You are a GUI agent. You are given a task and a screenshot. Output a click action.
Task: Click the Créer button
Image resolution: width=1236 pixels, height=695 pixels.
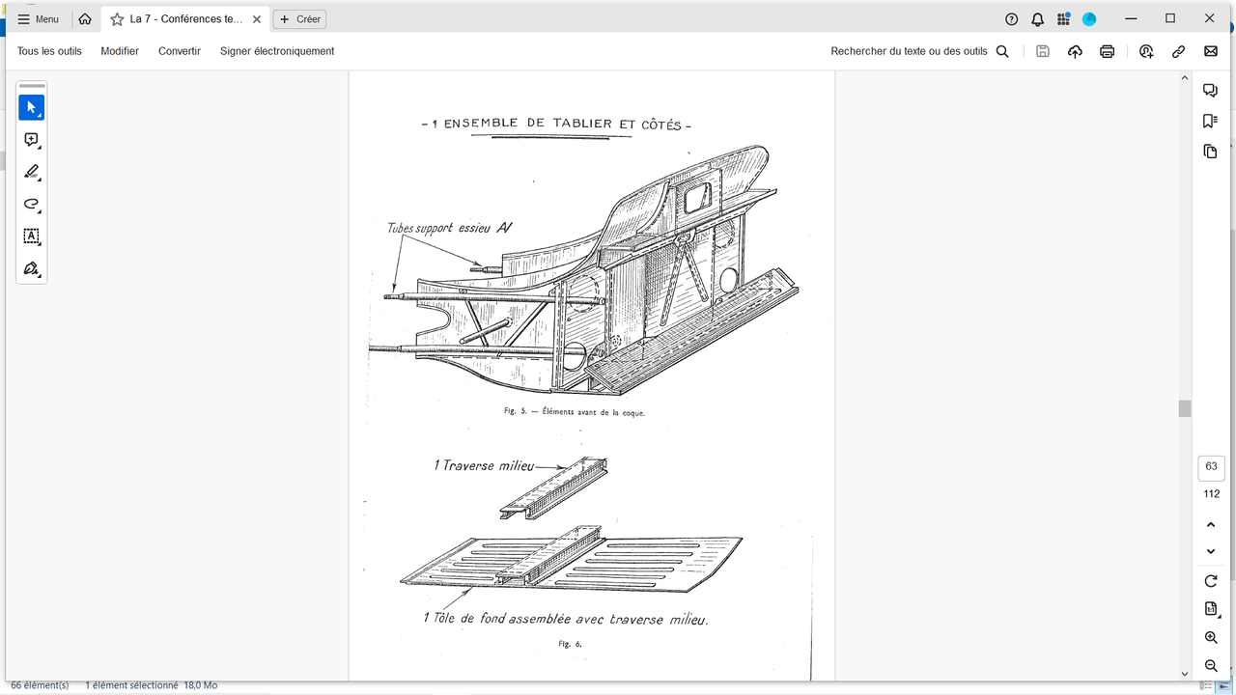coord(299,19)
